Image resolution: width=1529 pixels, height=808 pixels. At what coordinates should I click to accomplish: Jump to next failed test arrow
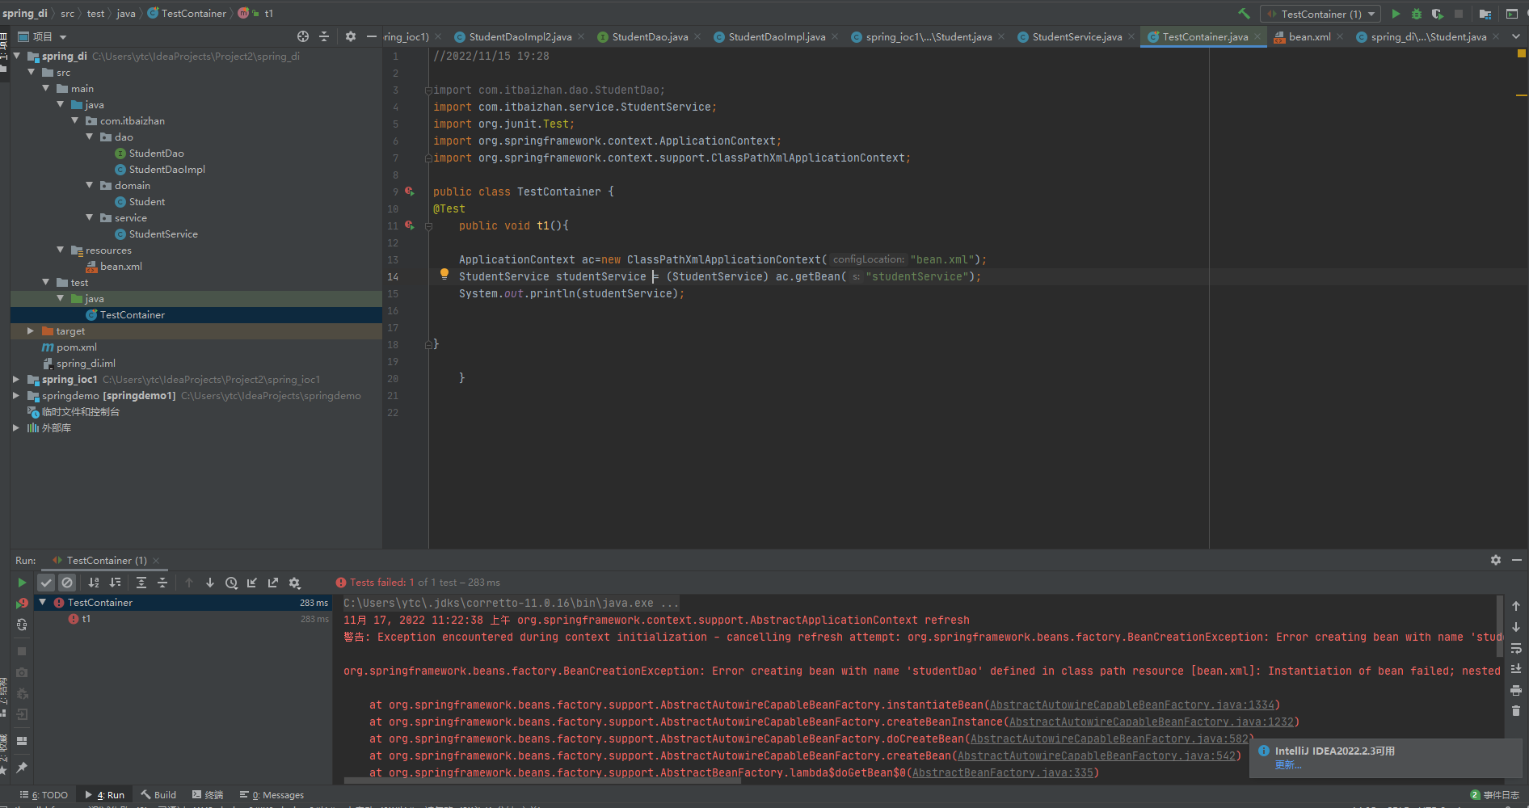[210, 583]
